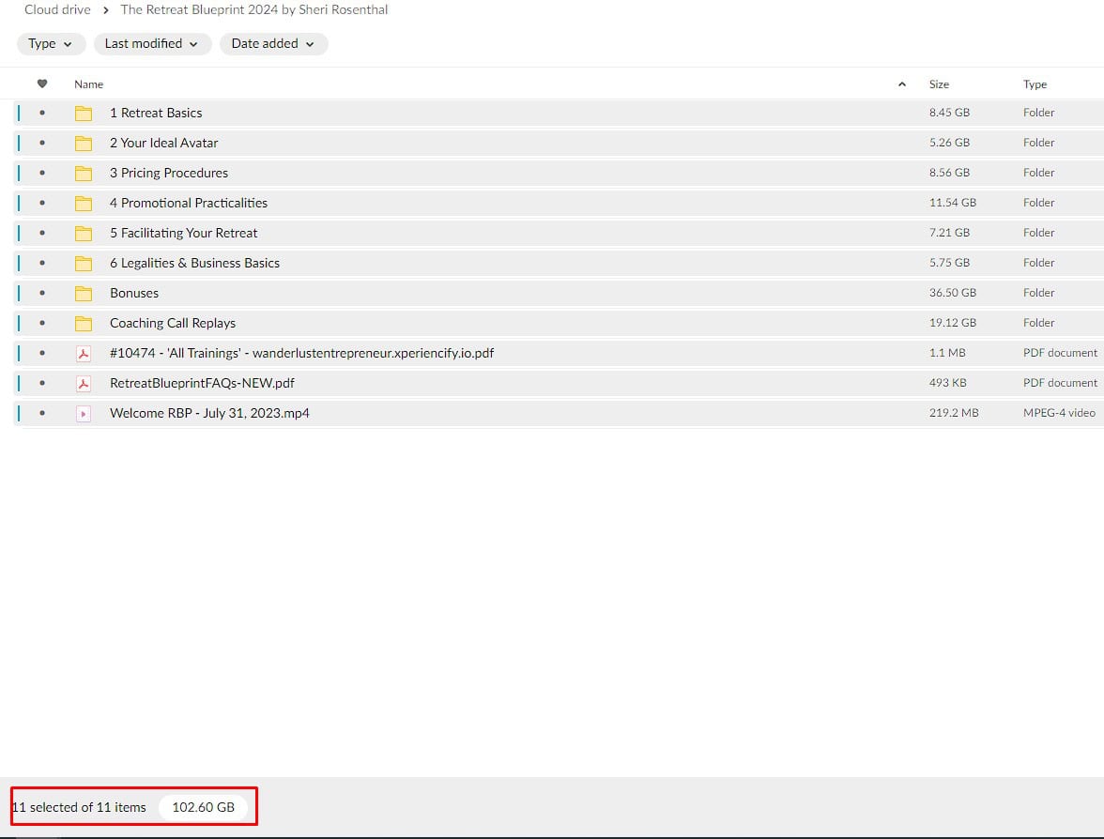Click the folder icon for Coaching Call Replays
The image size is (1104, 839).
(84, 324)
